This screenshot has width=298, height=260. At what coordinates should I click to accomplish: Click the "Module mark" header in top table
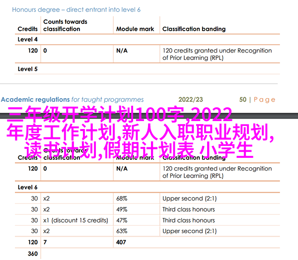coord(135,29)
